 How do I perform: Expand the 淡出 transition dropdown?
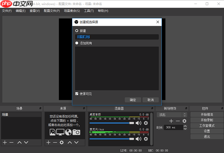[172, 114]
